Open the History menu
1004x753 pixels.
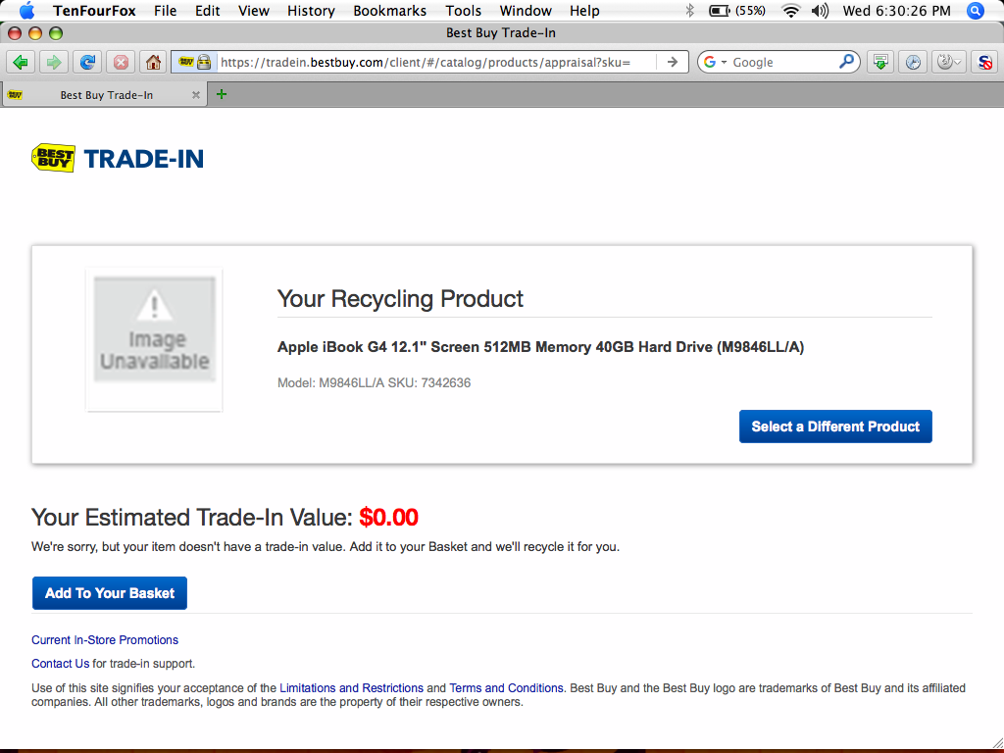pos(311,10)
